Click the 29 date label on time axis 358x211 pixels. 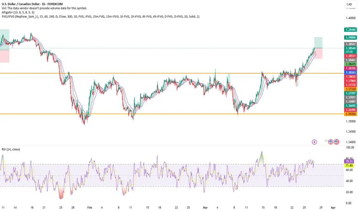321,208
